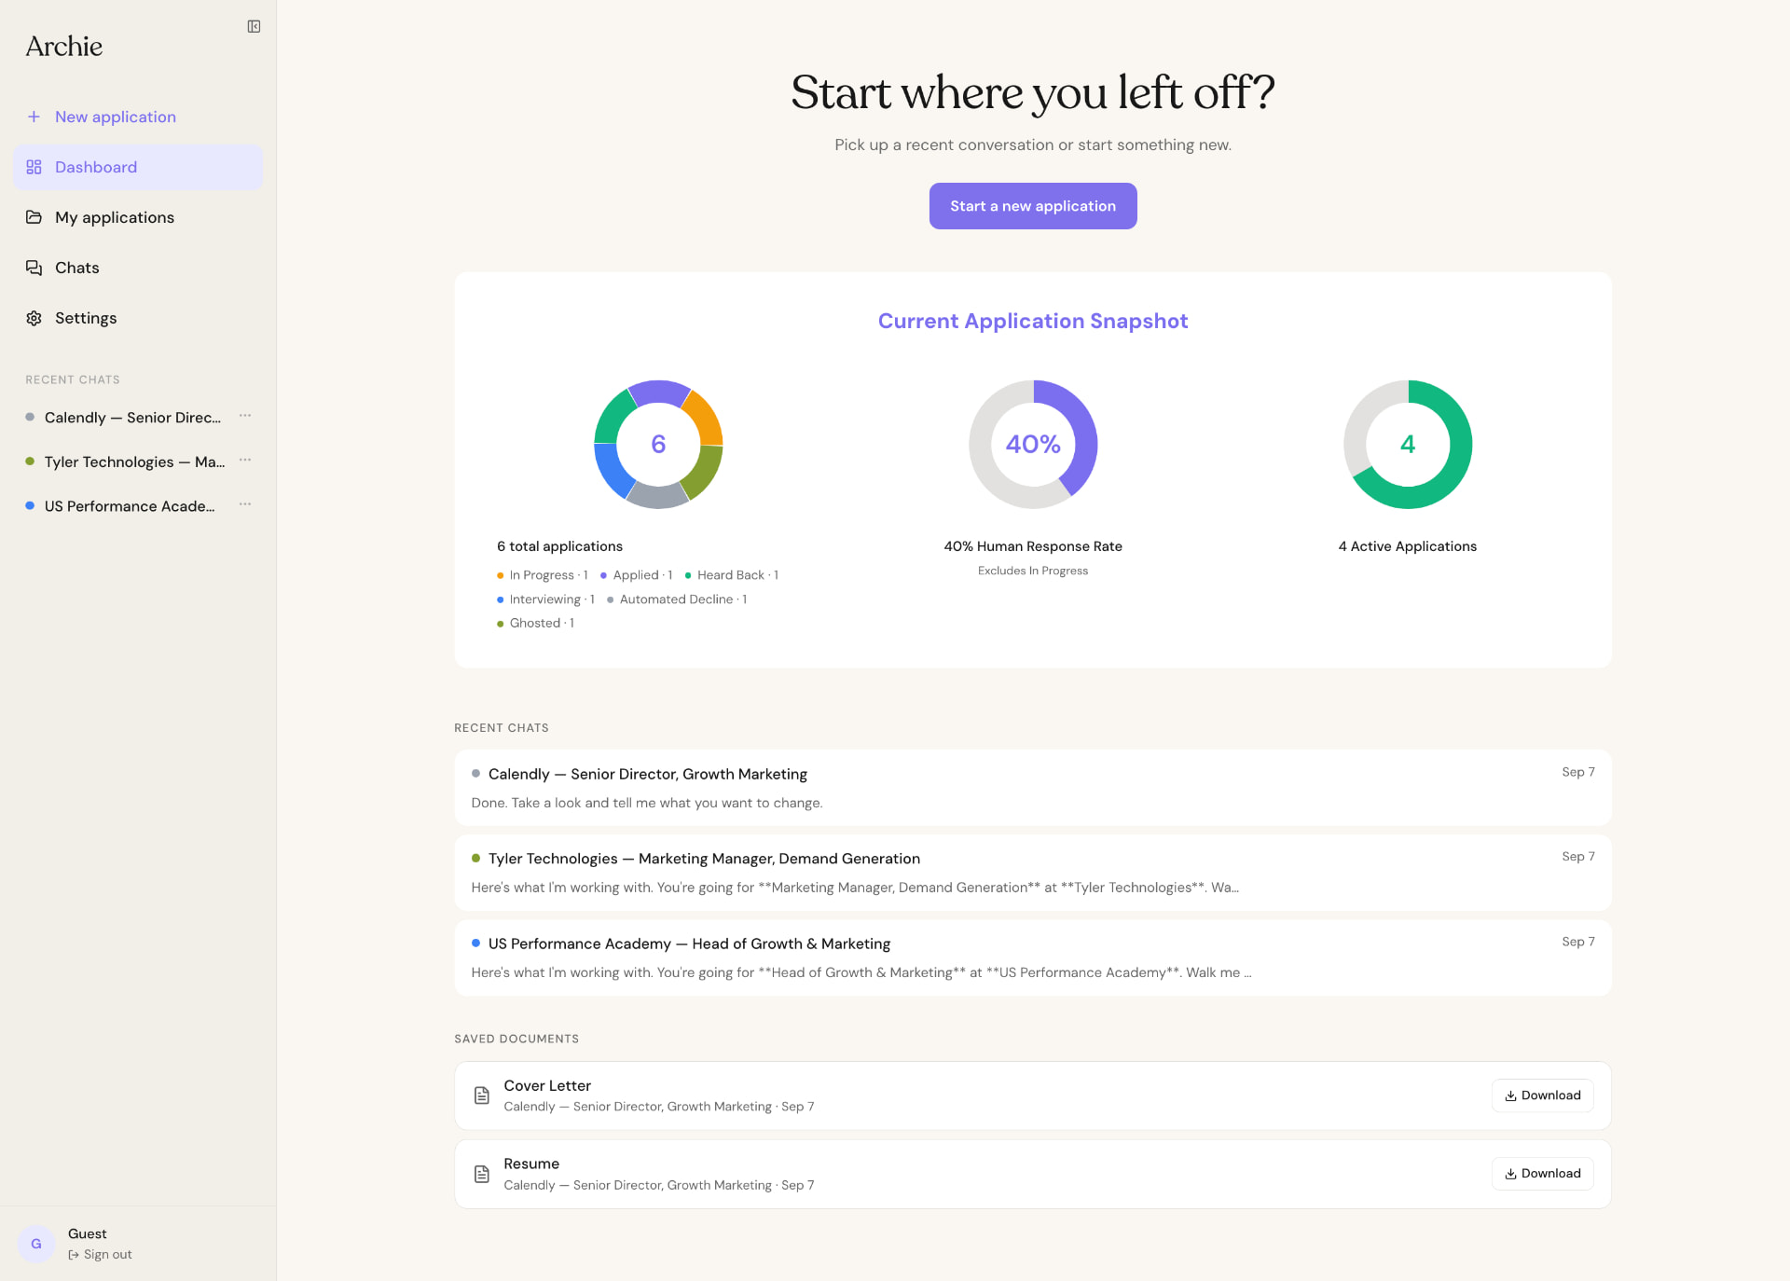Screen dimensions: 1790x1281
Task: Download the Resume document
Action: [1543, 1174]
